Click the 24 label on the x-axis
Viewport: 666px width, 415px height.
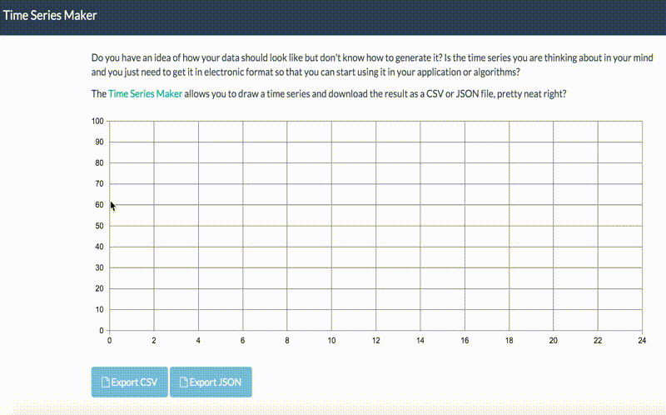point(642,340)
